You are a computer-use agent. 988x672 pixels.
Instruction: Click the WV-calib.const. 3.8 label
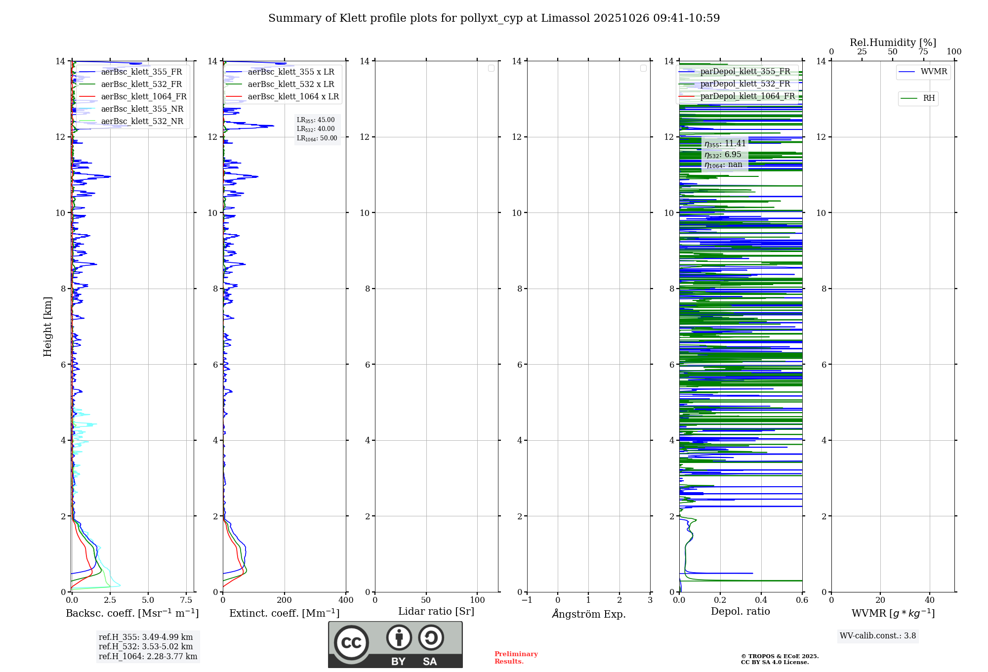tap(877, 636)
